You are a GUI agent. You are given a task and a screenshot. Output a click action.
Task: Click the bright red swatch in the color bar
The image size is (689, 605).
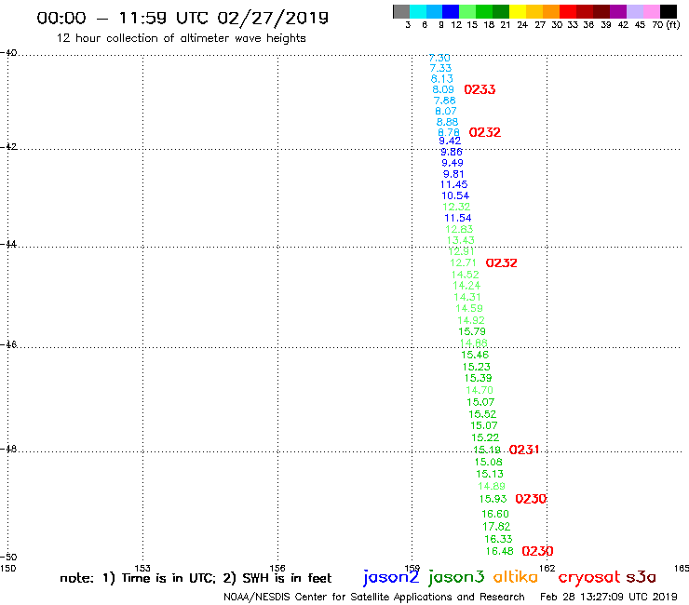coord(568,12)
